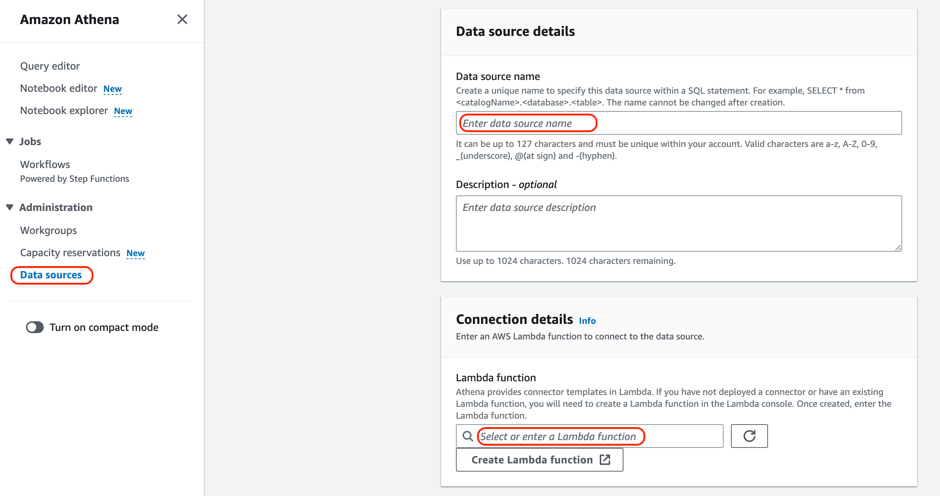
Task: Open Notebook explorer
Action: pos(64,110)
